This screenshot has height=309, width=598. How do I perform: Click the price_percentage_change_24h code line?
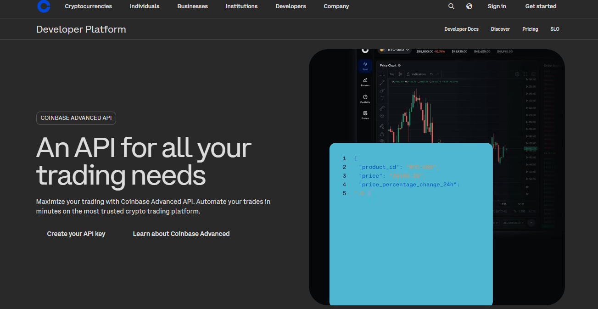coord(409,185)
